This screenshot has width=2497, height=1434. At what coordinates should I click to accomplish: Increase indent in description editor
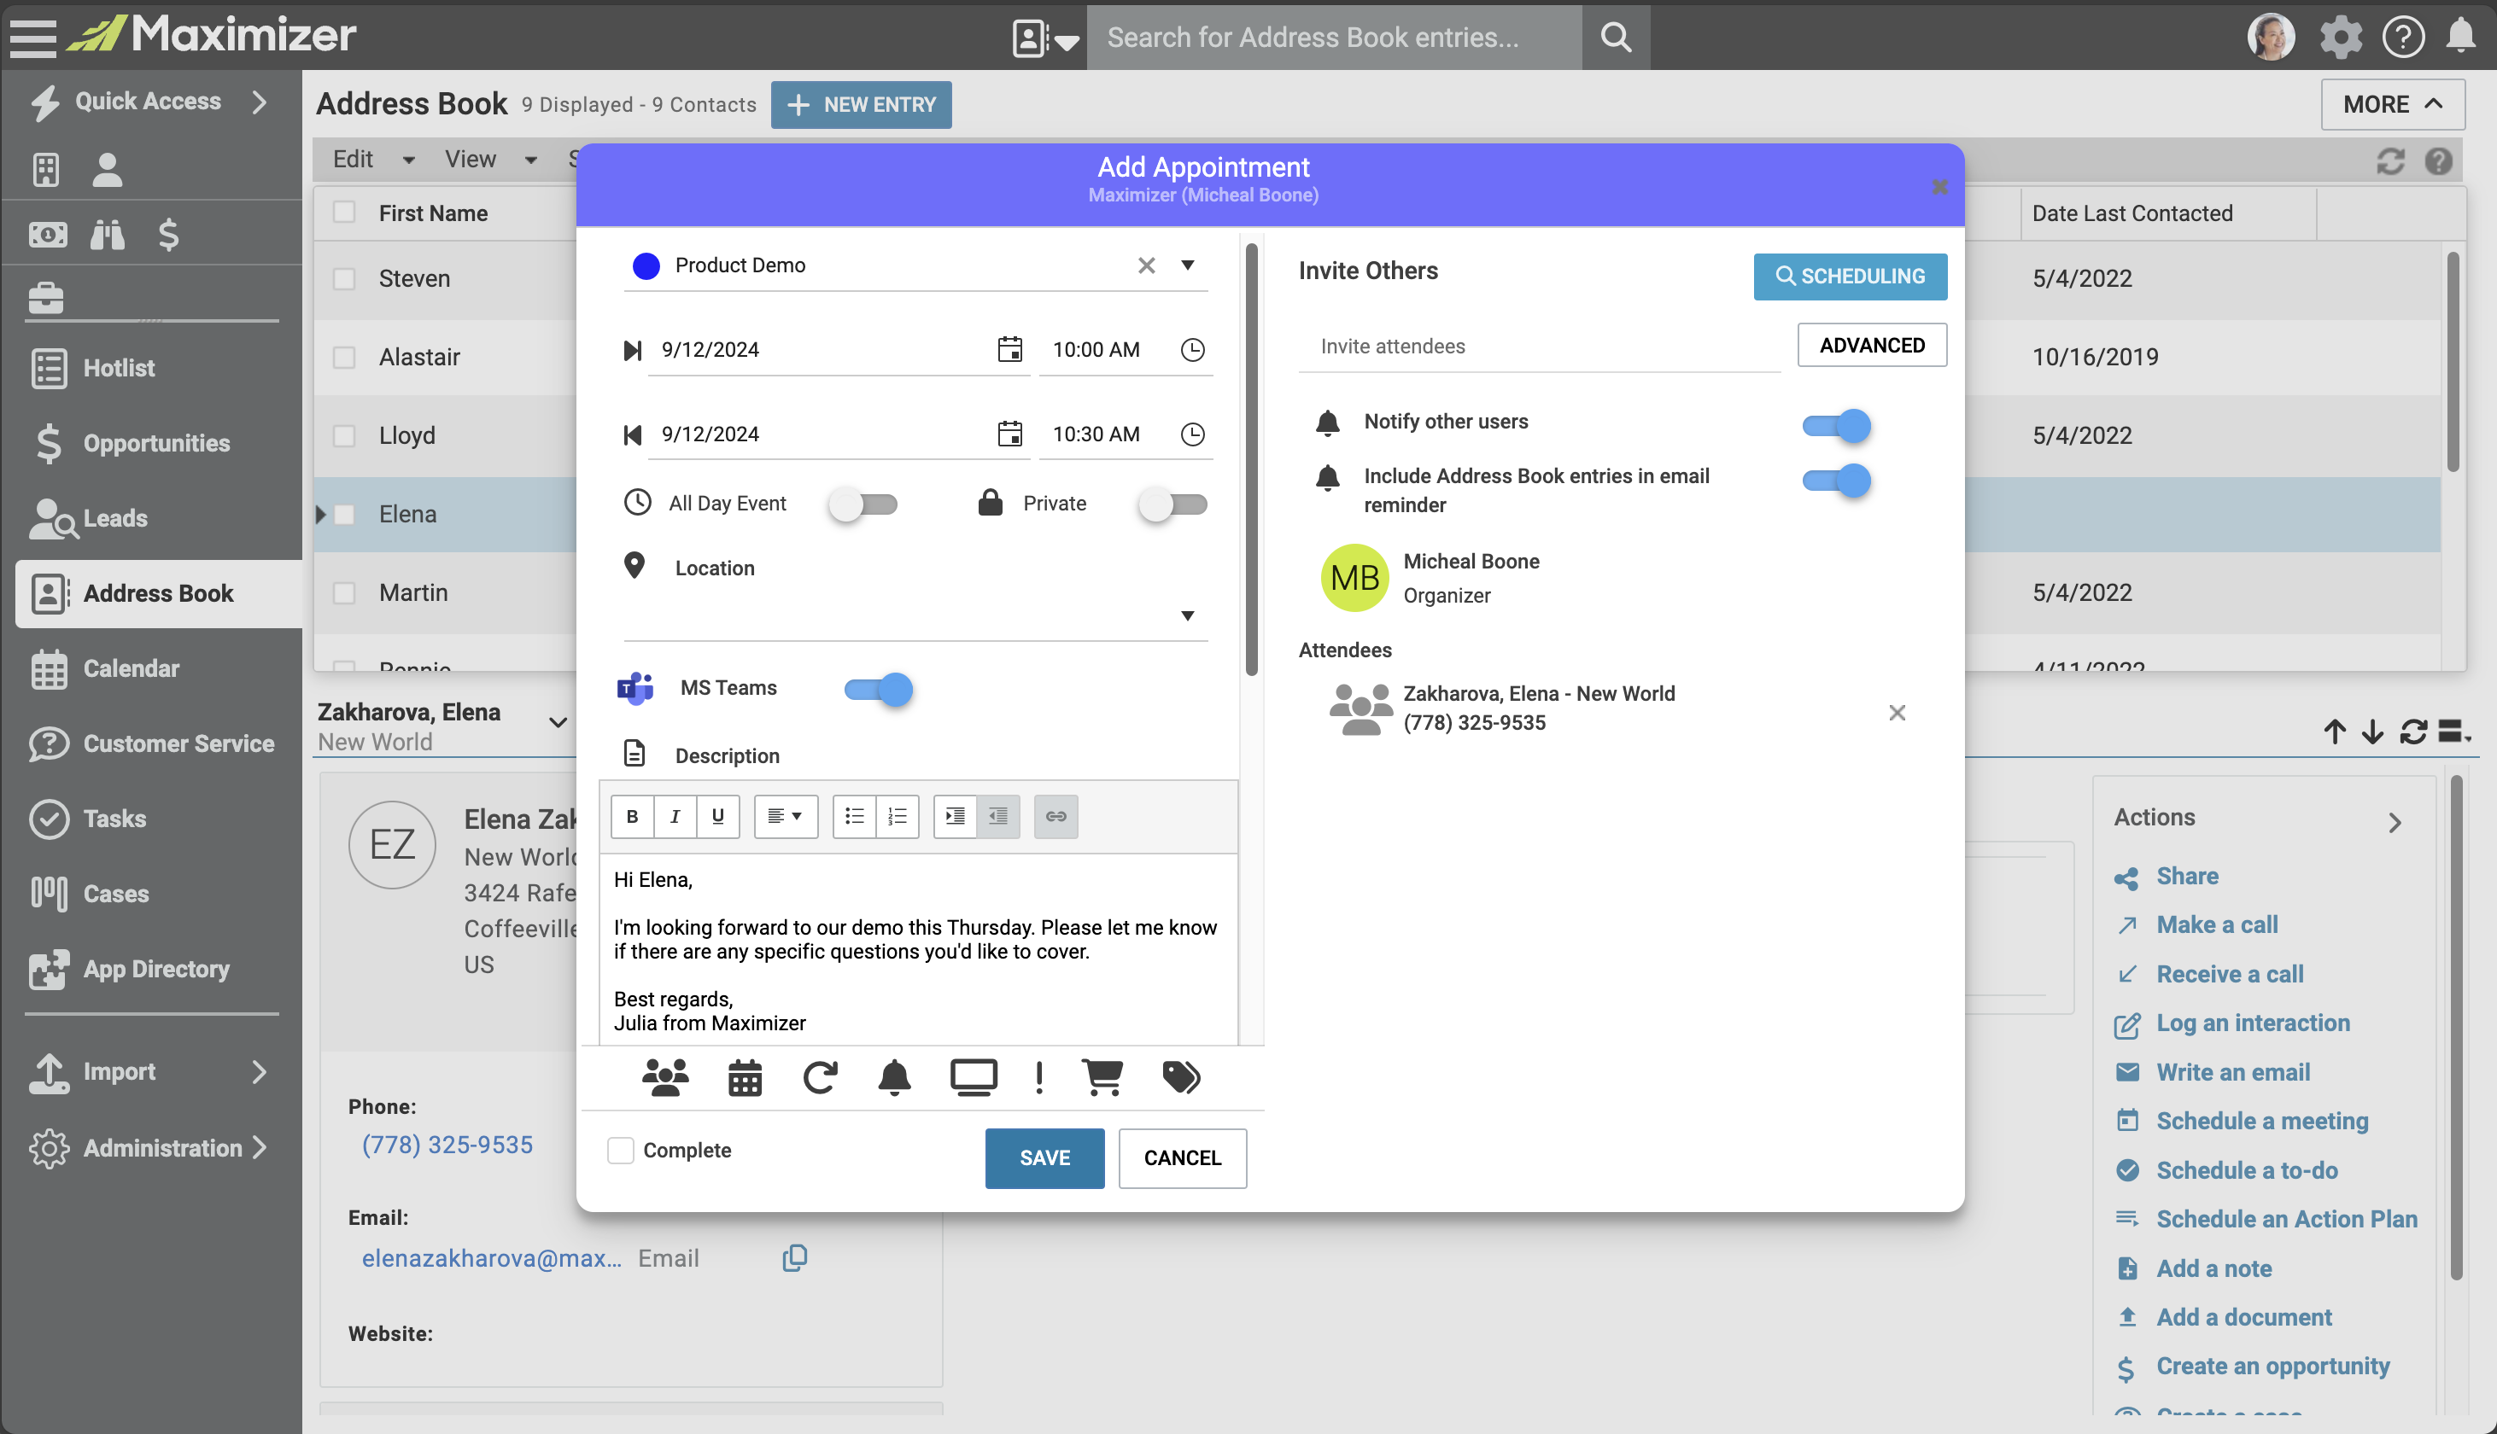[955, 815]
